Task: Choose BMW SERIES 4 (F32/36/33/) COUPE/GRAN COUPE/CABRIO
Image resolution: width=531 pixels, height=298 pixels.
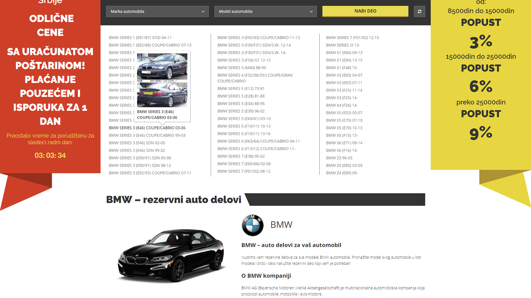Action: pyautogui.click(x=255, y=78)
